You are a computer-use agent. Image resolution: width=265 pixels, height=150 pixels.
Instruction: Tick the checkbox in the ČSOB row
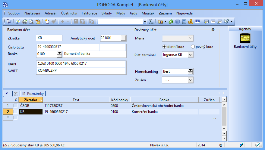coord(15,106)
